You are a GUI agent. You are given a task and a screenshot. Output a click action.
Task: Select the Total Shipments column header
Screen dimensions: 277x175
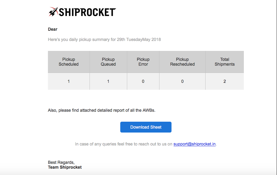[x=225, y=62]
